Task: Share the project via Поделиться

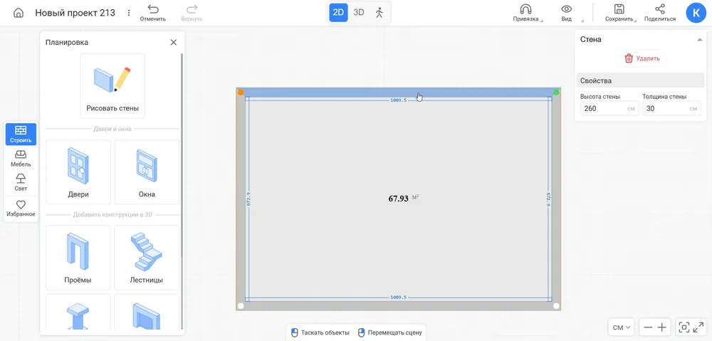Action: [x=660, y=13]
